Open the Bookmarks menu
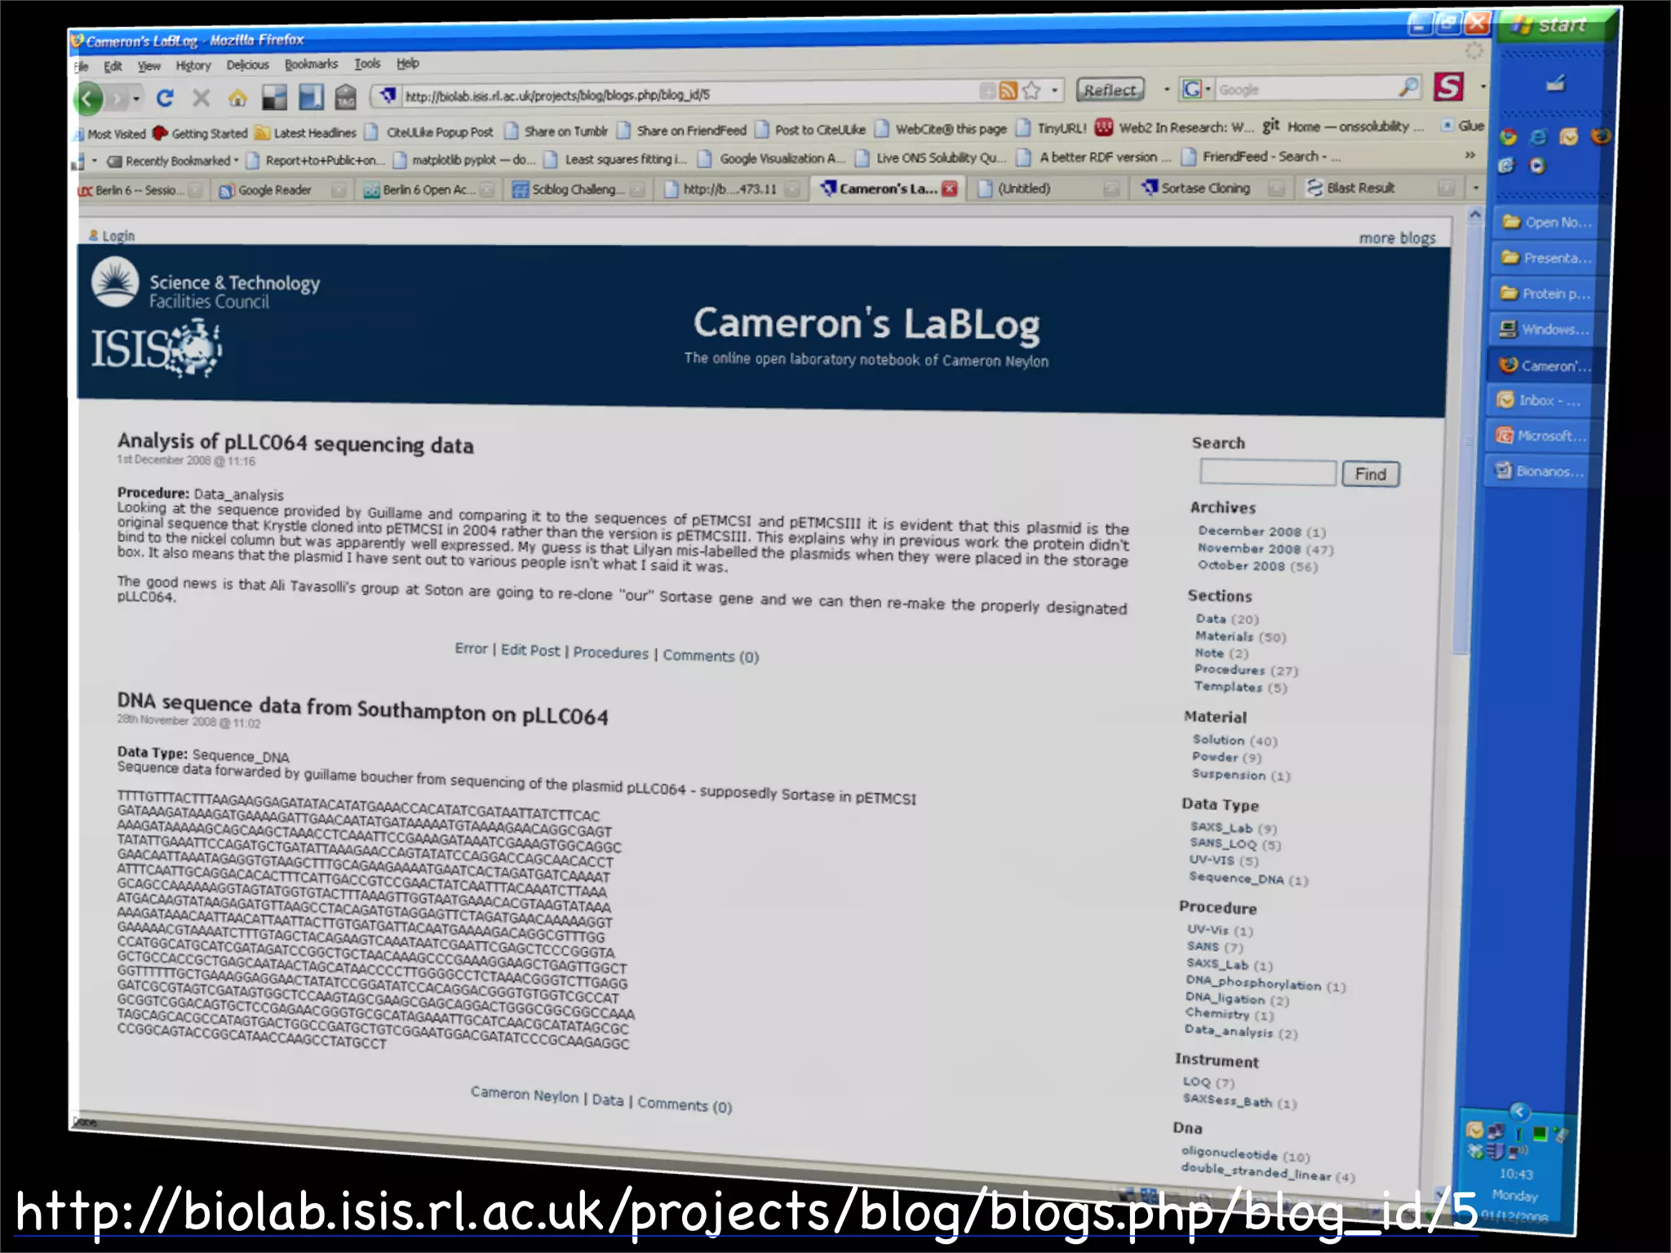Image resolution: width=1671 pixels, height=1253 pixels. point(311,64)
